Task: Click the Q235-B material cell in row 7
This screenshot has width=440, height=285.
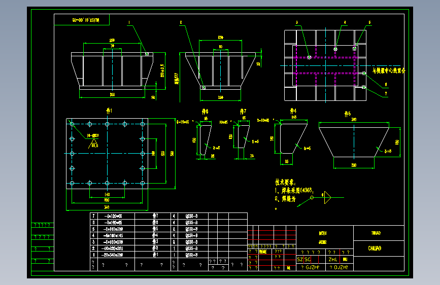Action: (193, 216)
